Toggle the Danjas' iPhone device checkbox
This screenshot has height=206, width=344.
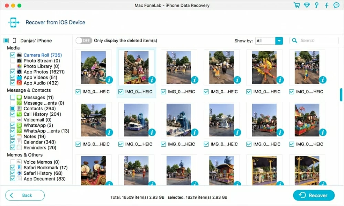6,41
